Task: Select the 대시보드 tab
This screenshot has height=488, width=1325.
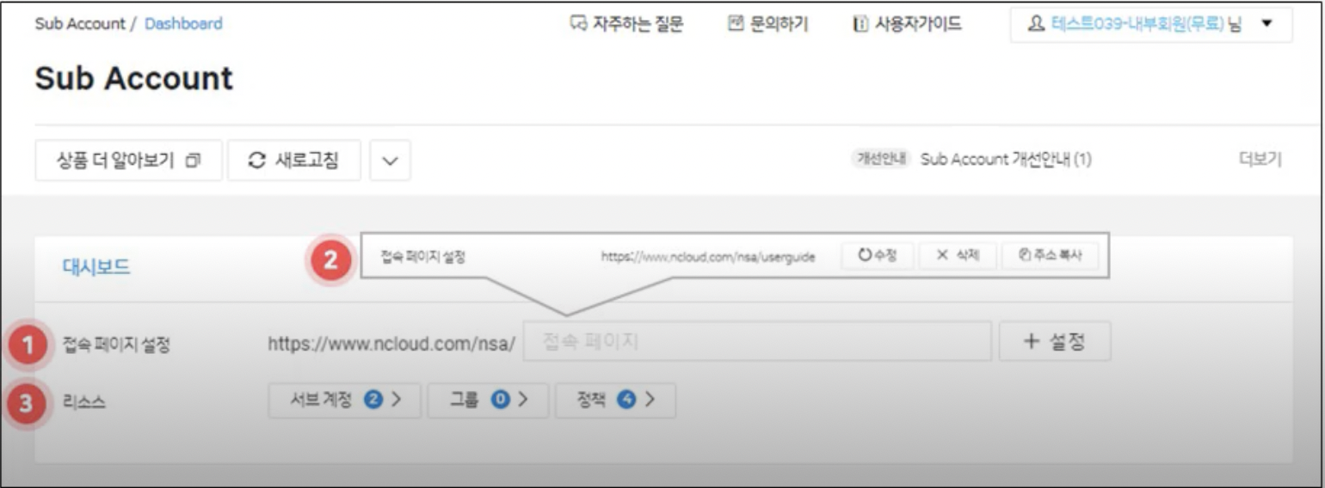Action: (96, 266)
